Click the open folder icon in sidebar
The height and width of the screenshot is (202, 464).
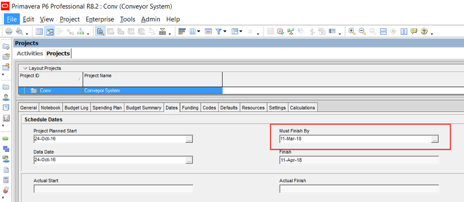6,56
